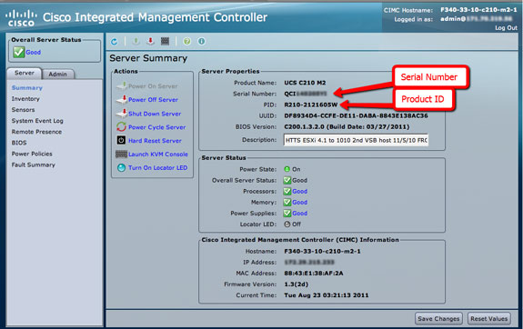Click the Turn On Locator LED link
523x329 pixels.
tap(157, 167)
